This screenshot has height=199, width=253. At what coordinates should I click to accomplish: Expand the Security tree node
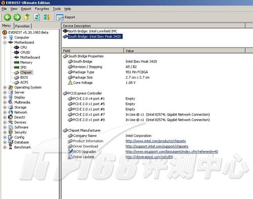click(x=5, y=132)
